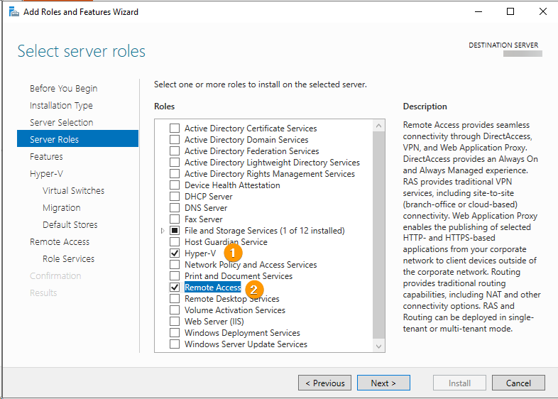Expand File and Storage Services node
The height and width of the screenshot is (399, 558).
tap(163, 231)
